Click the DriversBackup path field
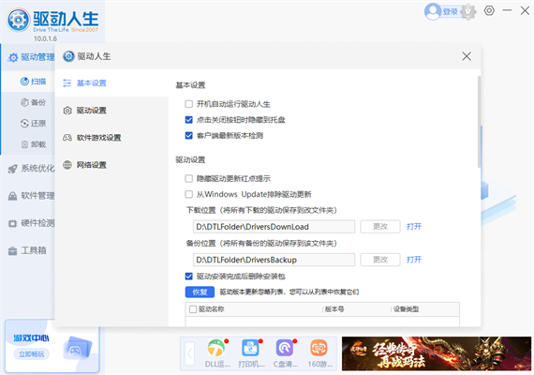Image resolution: width=534 pixels, height=375 pixels. click(274, 260)
